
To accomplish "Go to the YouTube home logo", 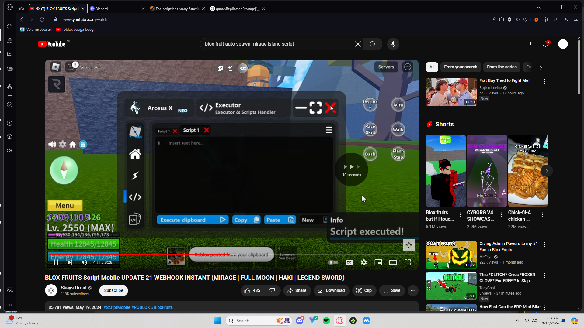I will (52, 44).
